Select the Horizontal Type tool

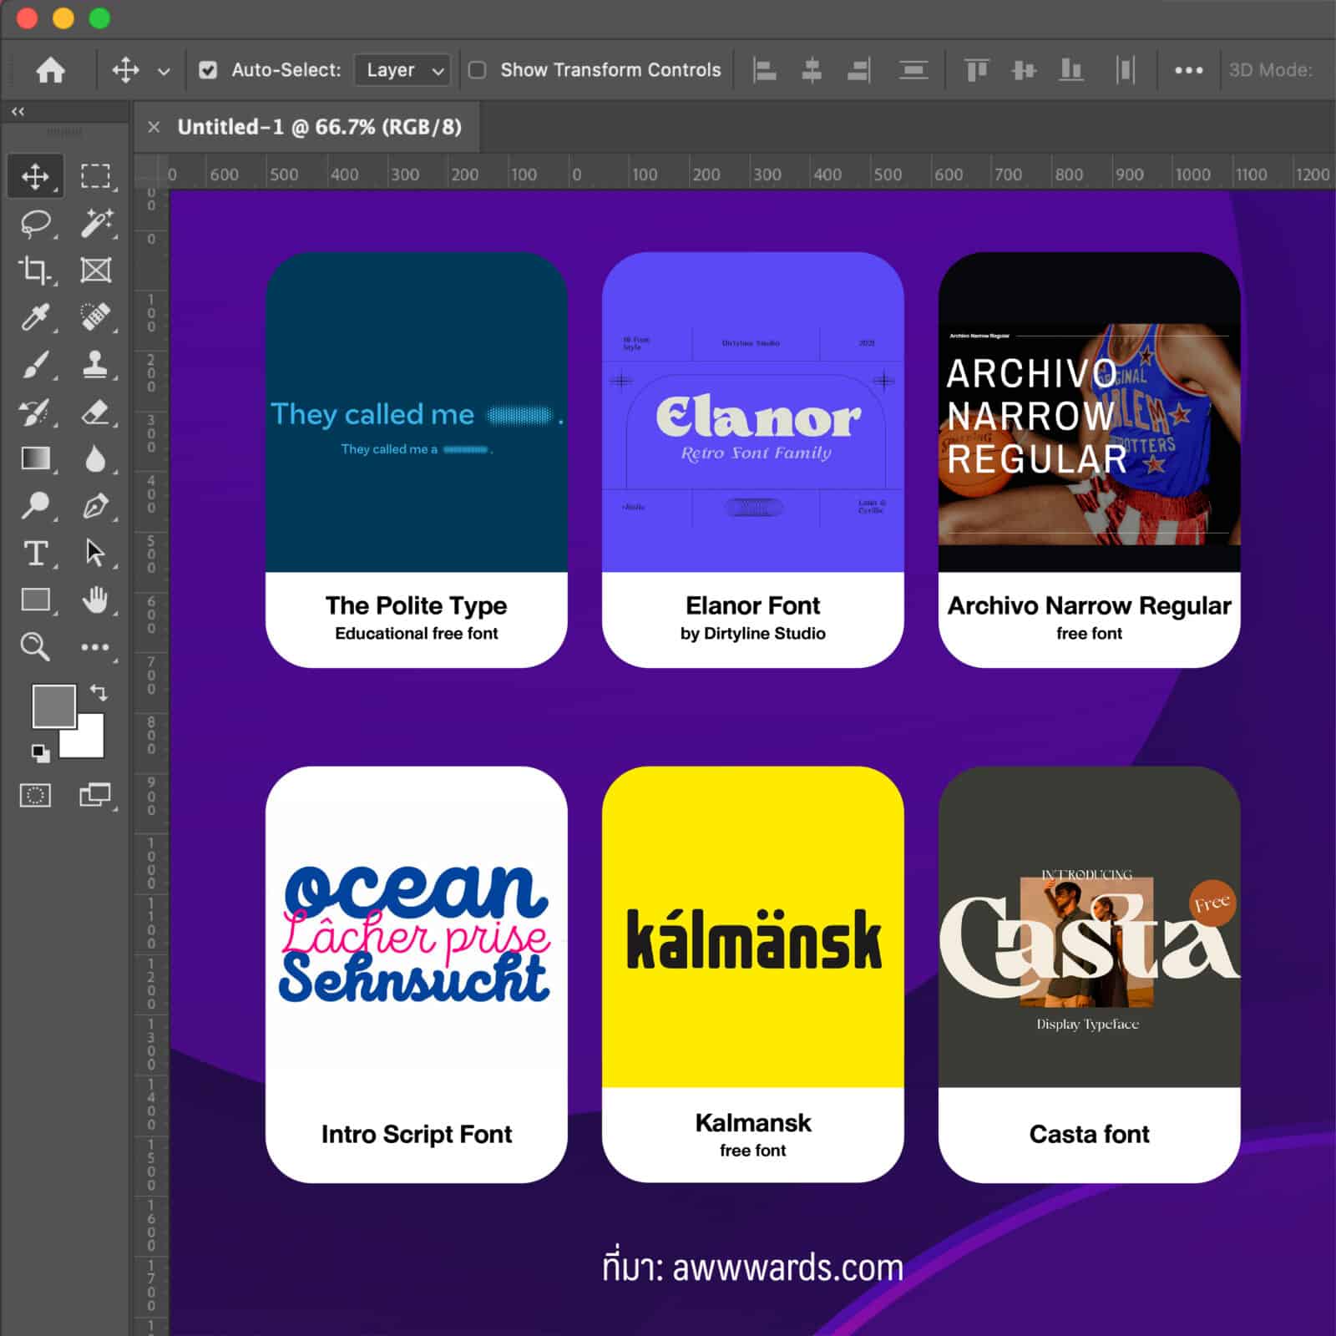click(35, 553)
